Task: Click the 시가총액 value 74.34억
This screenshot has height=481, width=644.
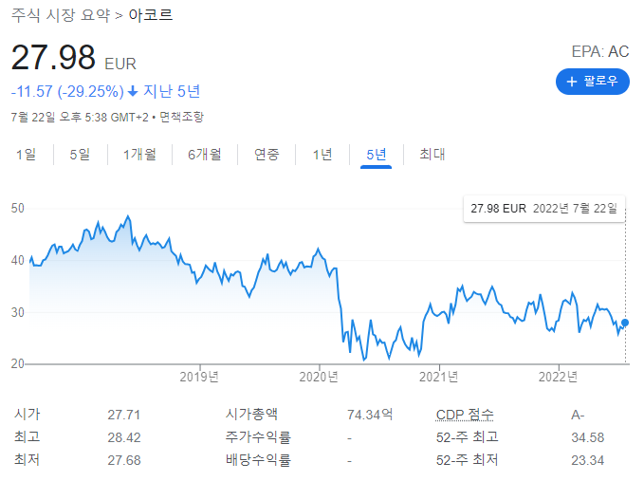Action: (x=370, y=415)
